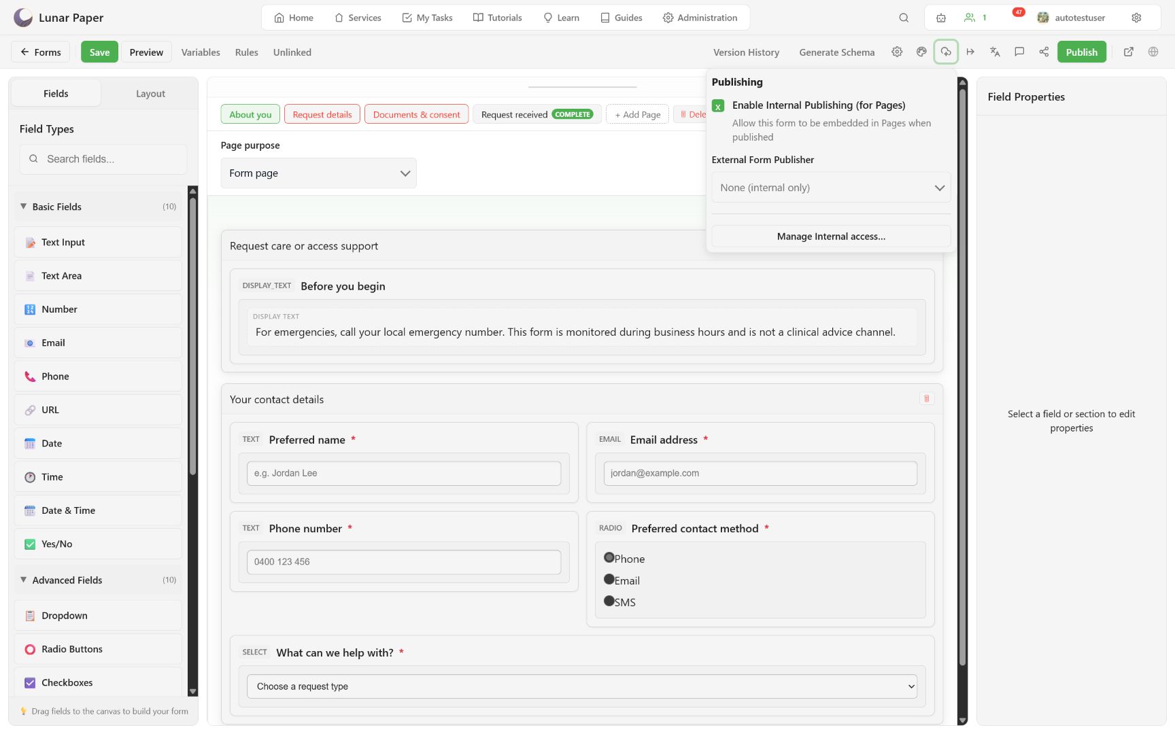The height and width of the screenshot is (734, 1175).
Task: Select the SMS radio option
Action: pyautogui.click(x=609, y=601)
